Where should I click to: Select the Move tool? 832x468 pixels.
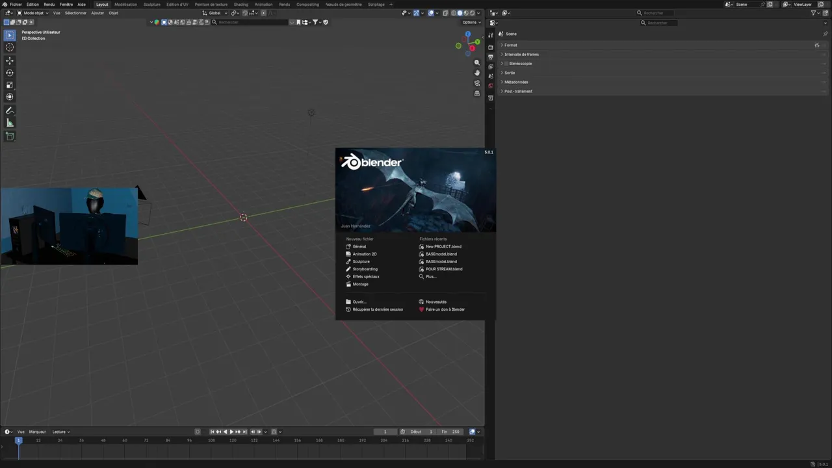tap(10, 60)
